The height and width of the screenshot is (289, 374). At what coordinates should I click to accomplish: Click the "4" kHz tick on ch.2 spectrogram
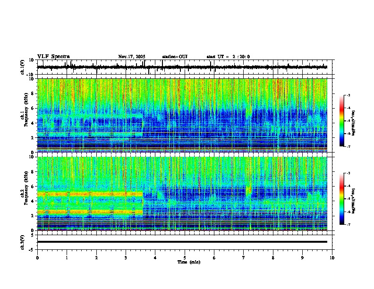tap(33, 201)
